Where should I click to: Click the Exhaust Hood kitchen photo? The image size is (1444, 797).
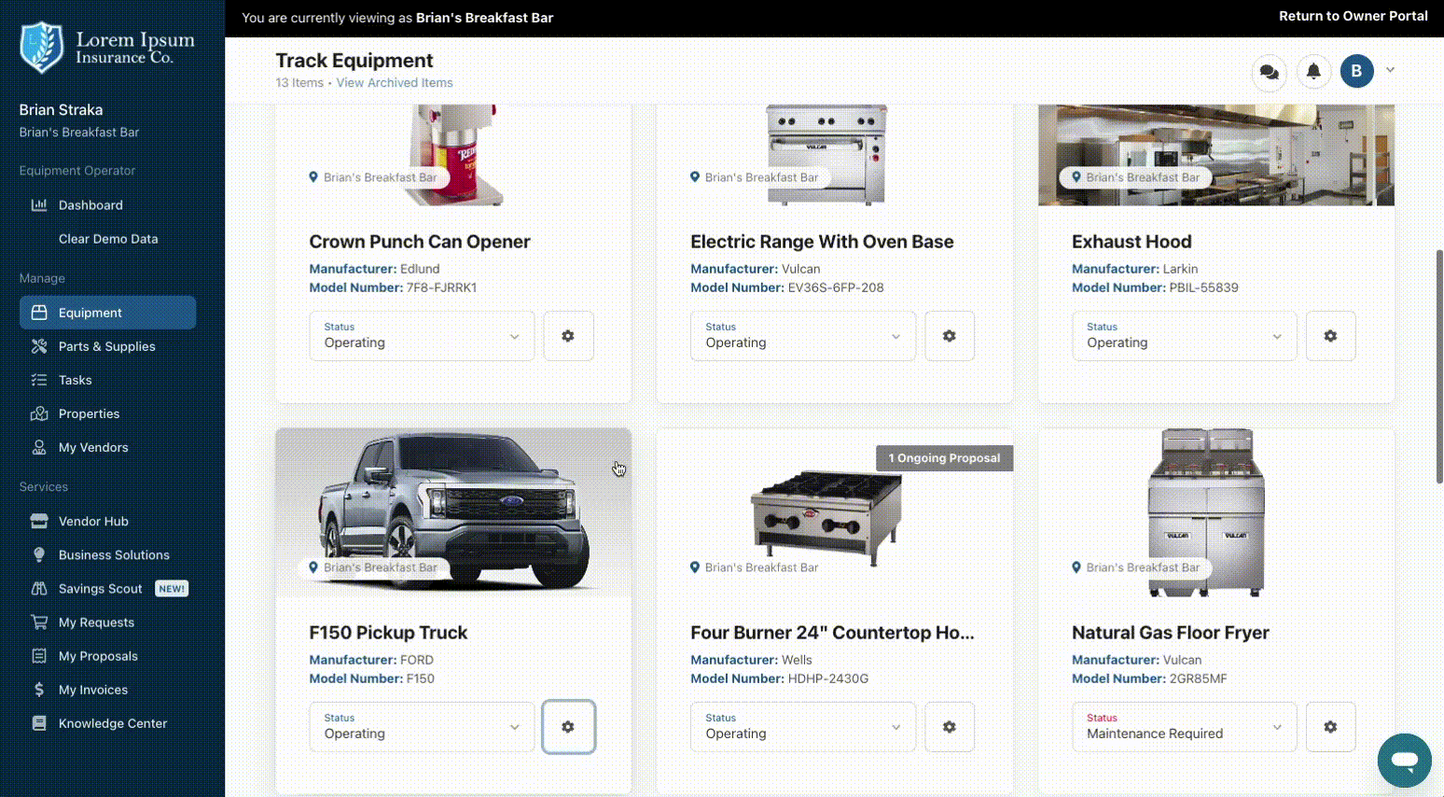[1216, 155]
